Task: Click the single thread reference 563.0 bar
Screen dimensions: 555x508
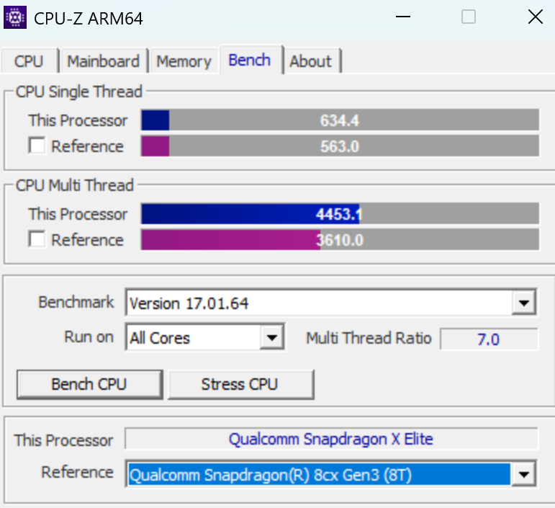Action: (x=340, y=146)
